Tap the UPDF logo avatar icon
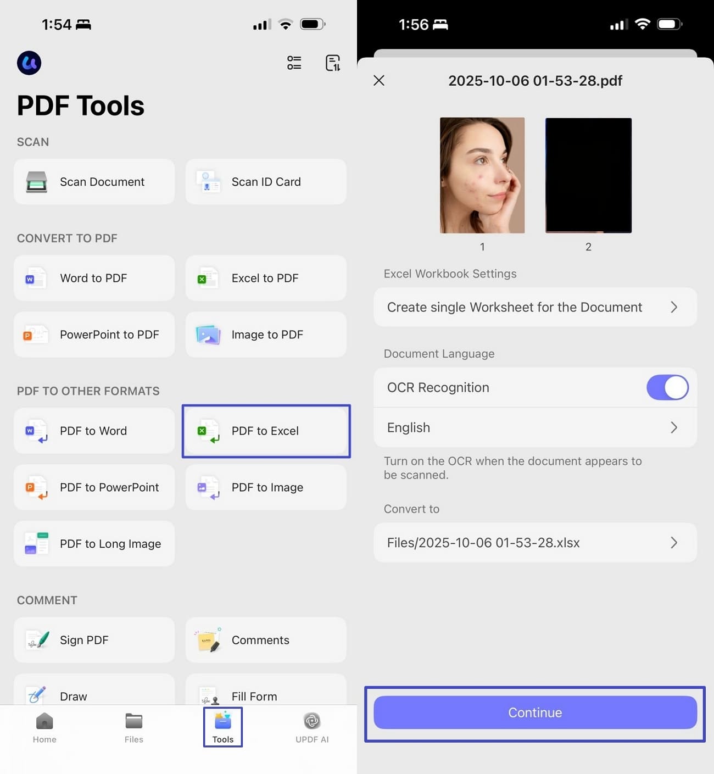The height and width of the screenshot is (774, 714). point(29,63)
